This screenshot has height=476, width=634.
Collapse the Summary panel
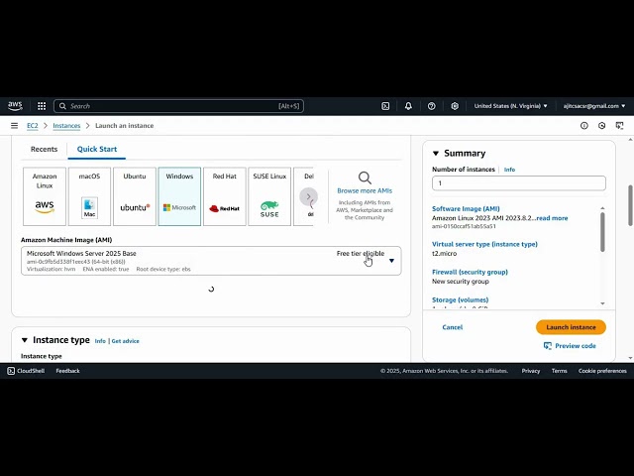pyautogui.click(x=436, y=154)
